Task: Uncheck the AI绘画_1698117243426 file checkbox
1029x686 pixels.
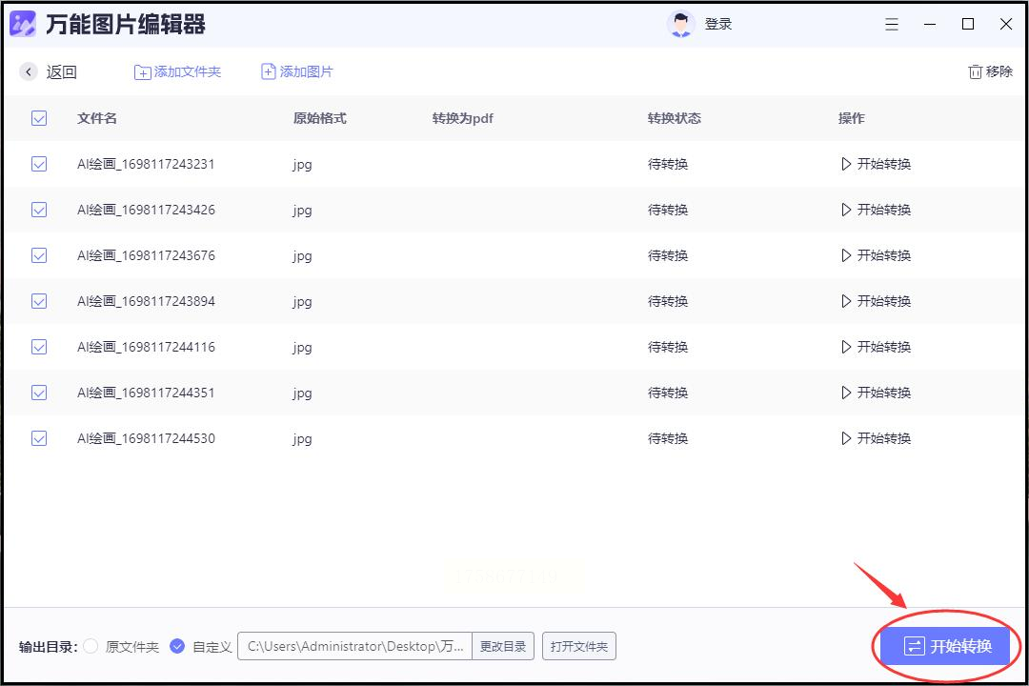Action: [x=39, y=210]
